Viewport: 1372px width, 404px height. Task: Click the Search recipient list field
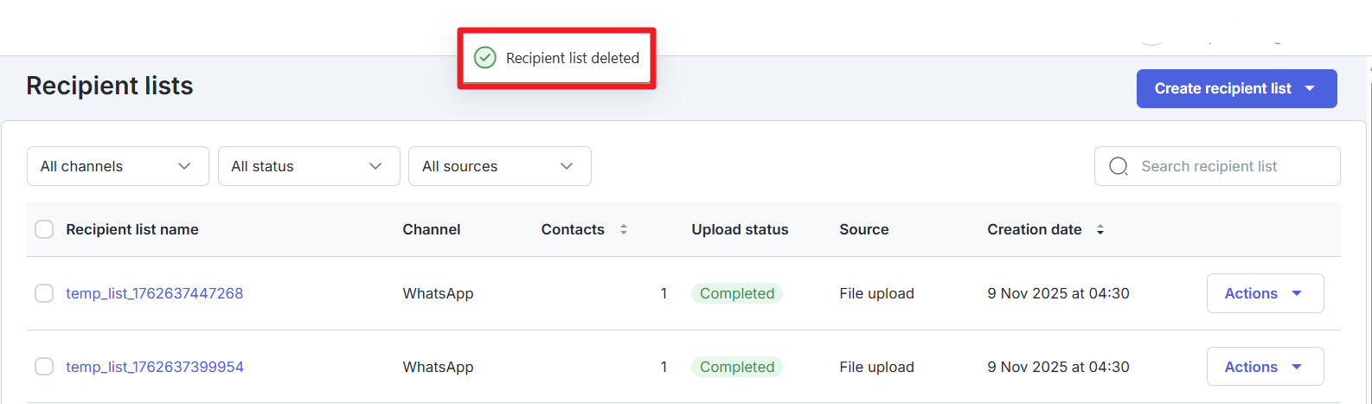[1228, 166]
